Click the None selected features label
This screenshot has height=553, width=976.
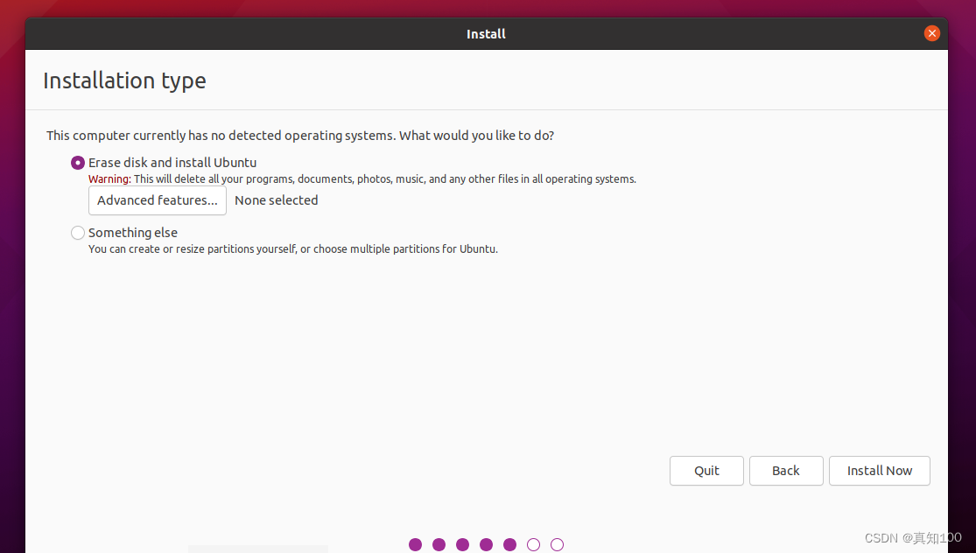[x=276, y=200]
